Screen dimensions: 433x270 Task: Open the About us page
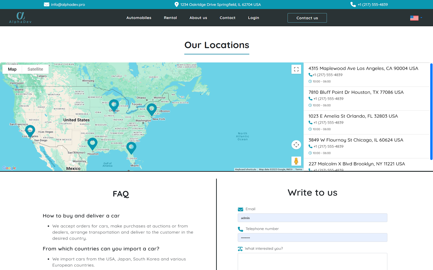(198, 18)
